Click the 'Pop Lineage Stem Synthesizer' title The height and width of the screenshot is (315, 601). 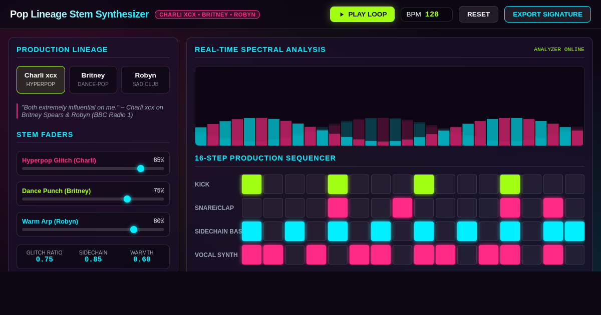79,14
